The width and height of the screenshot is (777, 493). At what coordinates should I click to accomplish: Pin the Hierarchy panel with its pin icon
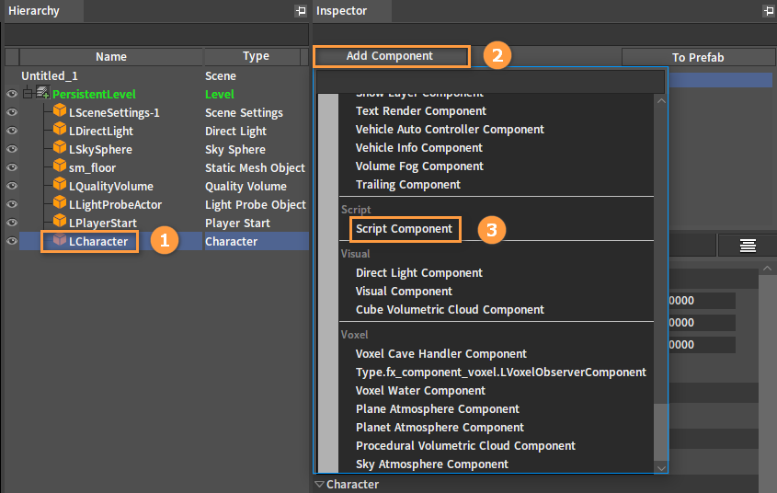[x=300, y=11]
